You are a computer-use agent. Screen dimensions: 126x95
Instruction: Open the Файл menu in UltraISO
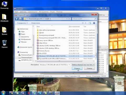coord(16,12)
